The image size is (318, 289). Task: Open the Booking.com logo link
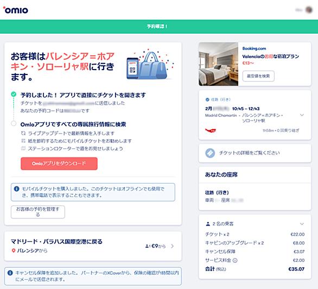254,48
